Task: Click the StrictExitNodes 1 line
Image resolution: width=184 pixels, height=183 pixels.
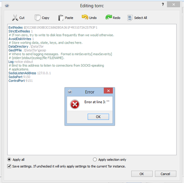Action: [21, 31]
